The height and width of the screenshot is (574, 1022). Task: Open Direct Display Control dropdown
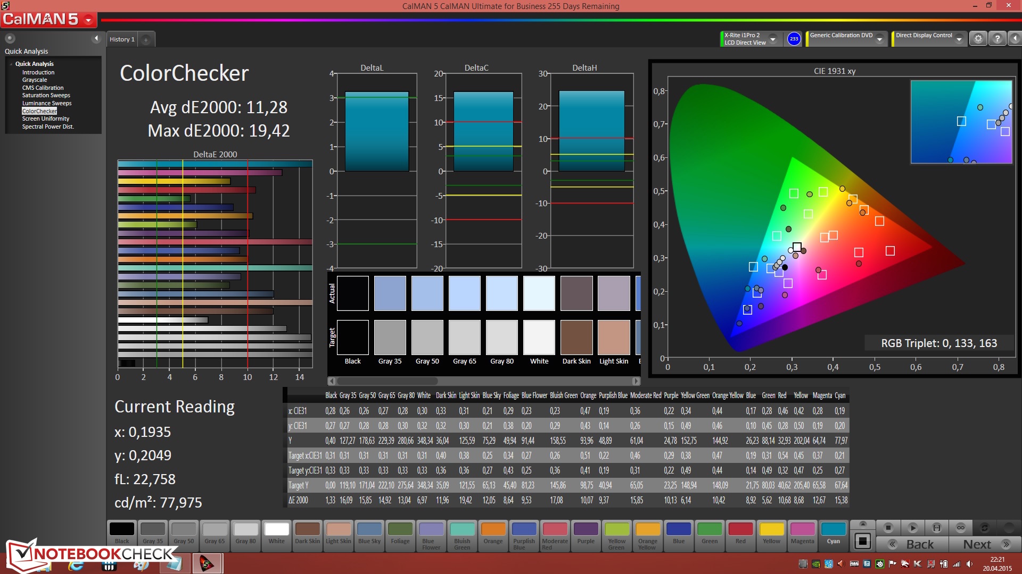pyautogui.click(x=959, y=39)
